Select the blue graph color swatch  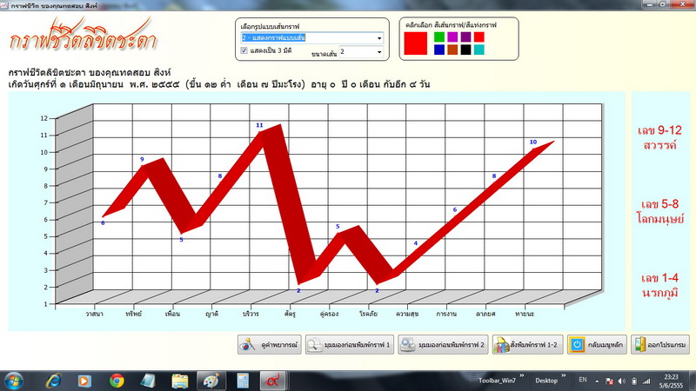439,50
